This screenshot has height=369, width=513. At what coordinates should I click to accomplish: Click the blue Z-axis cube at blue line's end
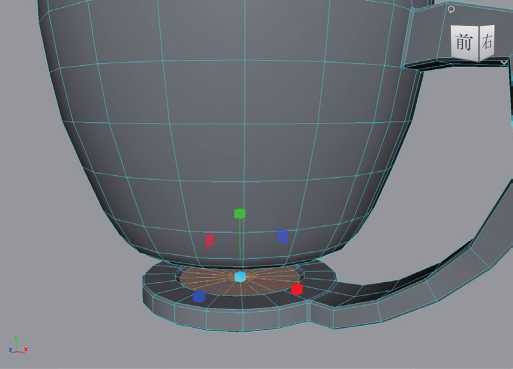(x=199, y=296)
